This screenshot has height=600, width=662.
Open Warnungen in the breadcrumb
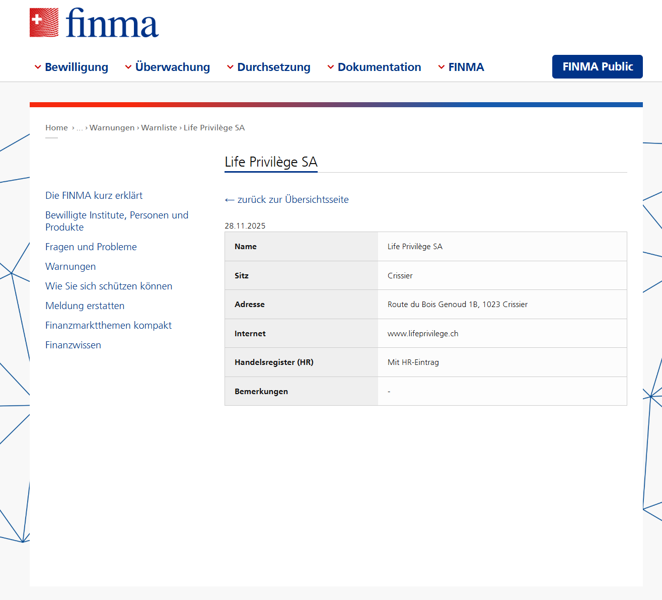point(112,128)
